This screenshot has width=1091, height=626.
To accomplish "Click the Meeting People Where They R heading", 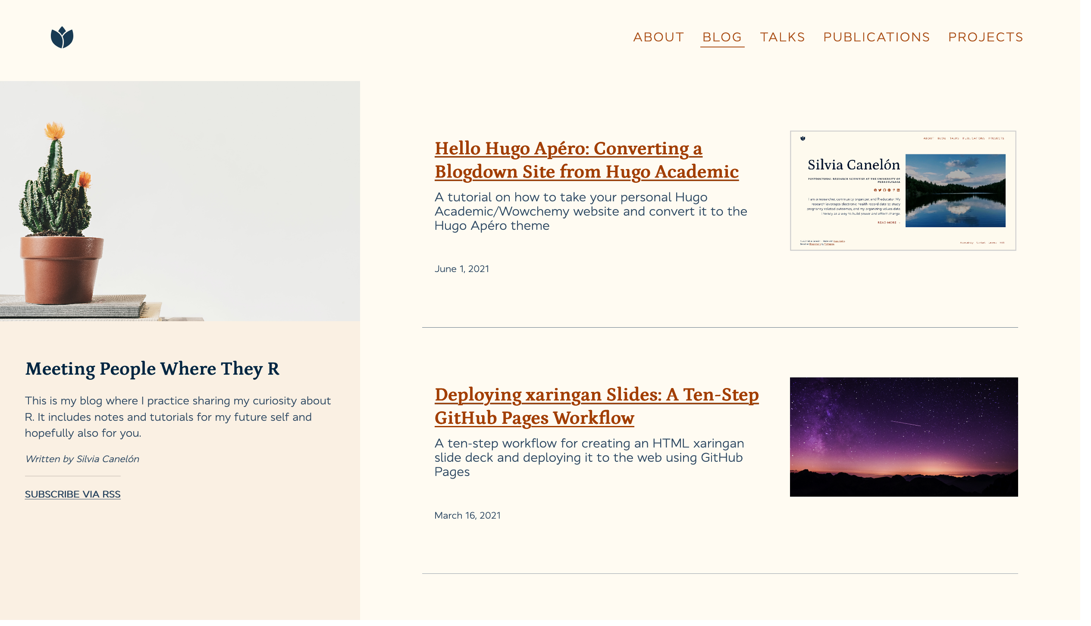I will tap(152, 369).
